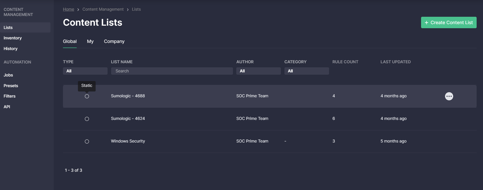This screenshot has height=190, width=483.
Task: Select the Global tab
Action: pyautogui.click(x=70, y=41)
